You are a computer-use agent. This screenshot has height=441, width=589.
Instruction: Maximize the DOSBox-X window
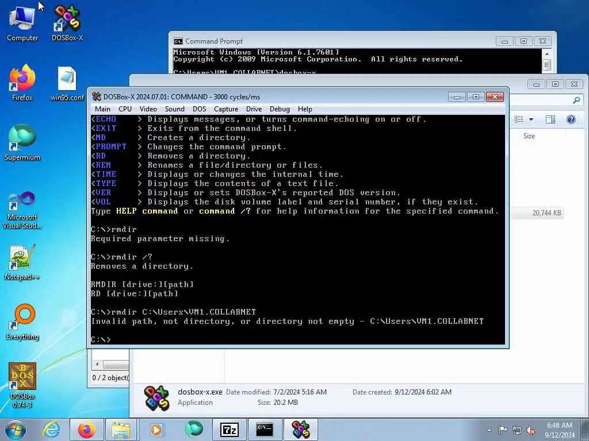click(x=476, y=96)
